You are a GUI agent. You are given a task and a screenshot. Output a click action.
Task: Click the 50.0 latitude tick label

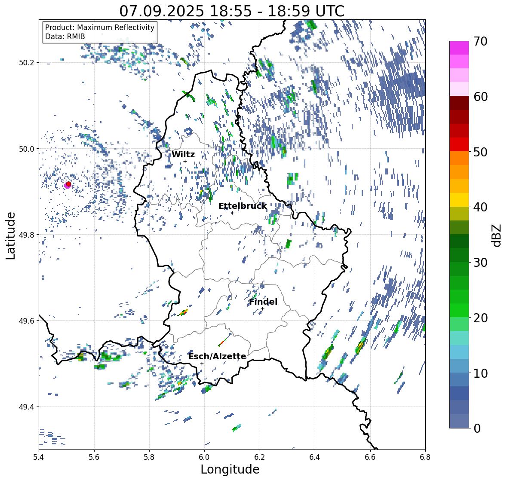click(27, 149)
